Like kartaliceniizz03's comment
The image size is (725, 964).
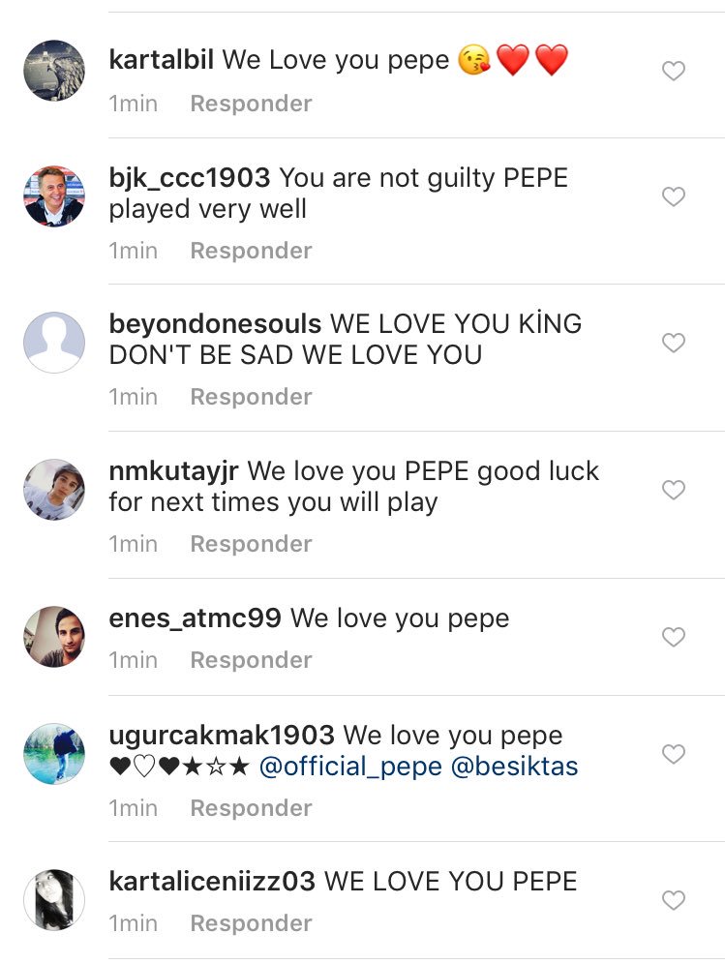(x=673, y=901)
